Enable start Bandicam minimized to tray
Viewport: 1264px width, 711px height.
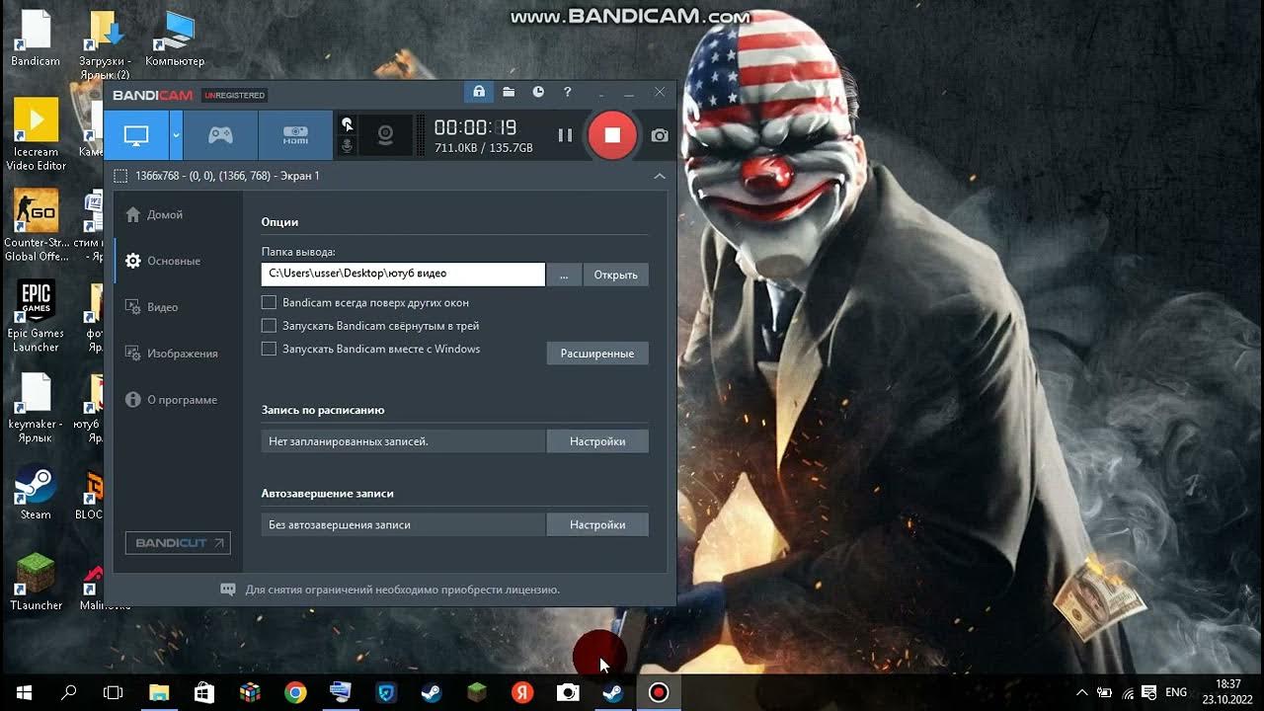(269, 325)
